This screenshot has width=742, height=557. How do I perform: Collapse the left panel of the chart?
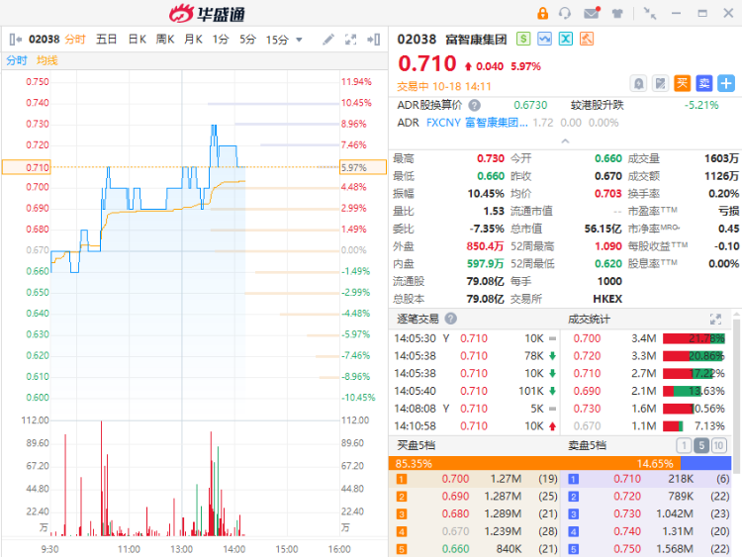(x=16, y=40)
